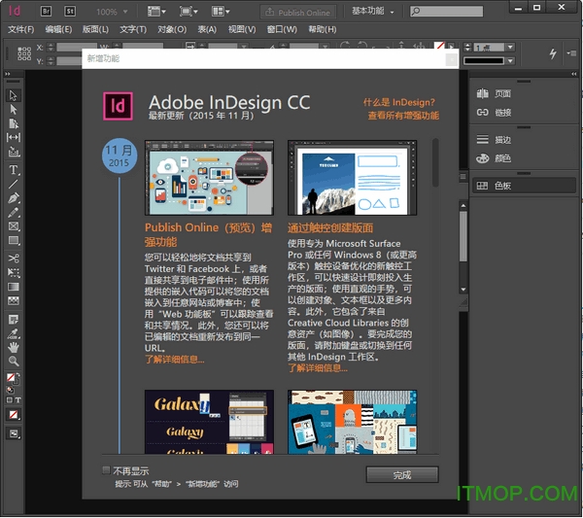
Task: Open the 查看所有增强功能 link
Action: pyautogui.click(x=403, y=116)
